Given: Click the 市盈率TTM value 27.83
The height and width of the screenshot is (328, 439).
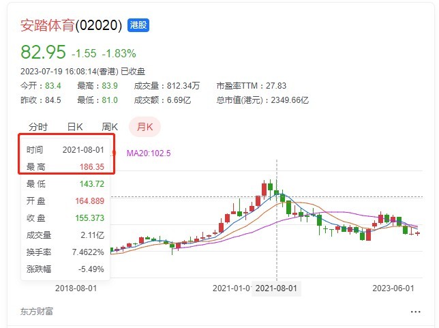Looking at the screenshot, I should coord(276,86).
